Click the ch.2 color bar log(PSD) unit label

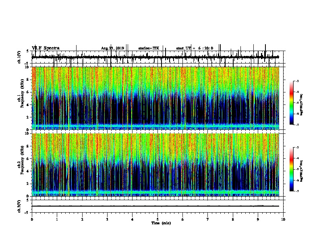(x=302, y=171)
